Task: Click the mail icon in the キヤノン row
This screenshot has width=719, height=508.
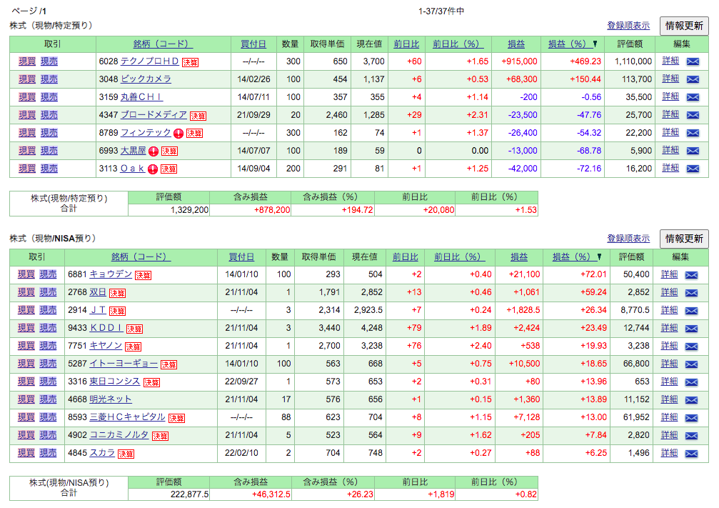Action: (691, 347)
